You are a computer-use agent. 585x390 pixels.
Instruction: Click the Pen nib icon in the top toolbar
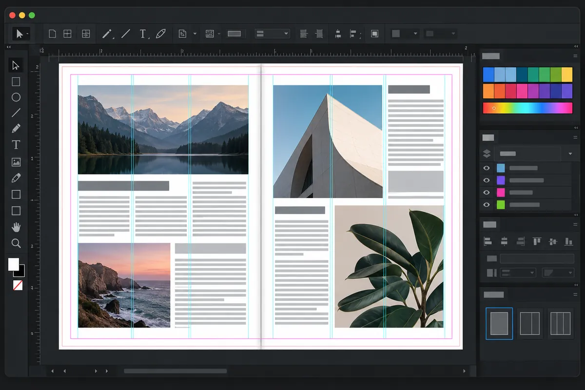(x=161, y=34)
